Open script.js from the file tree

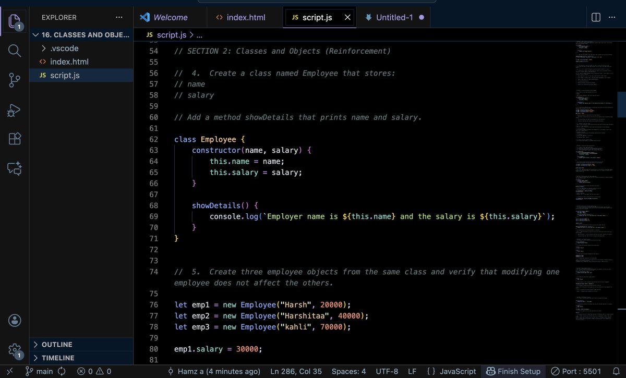point(81,75)
